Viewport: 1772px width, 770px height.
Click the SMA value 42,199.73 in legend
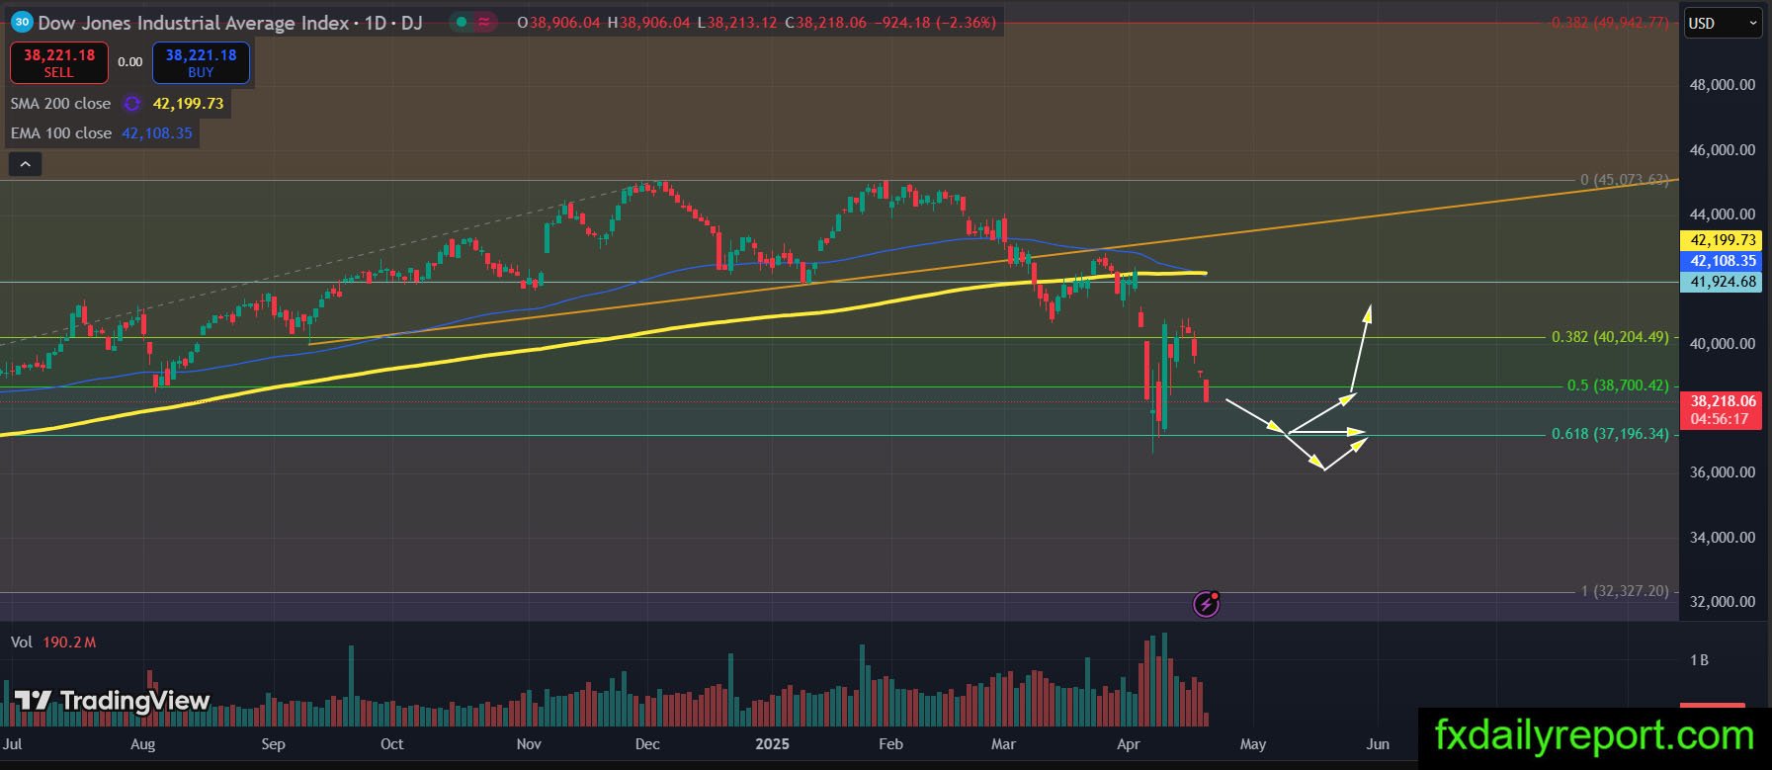[188, 104]
